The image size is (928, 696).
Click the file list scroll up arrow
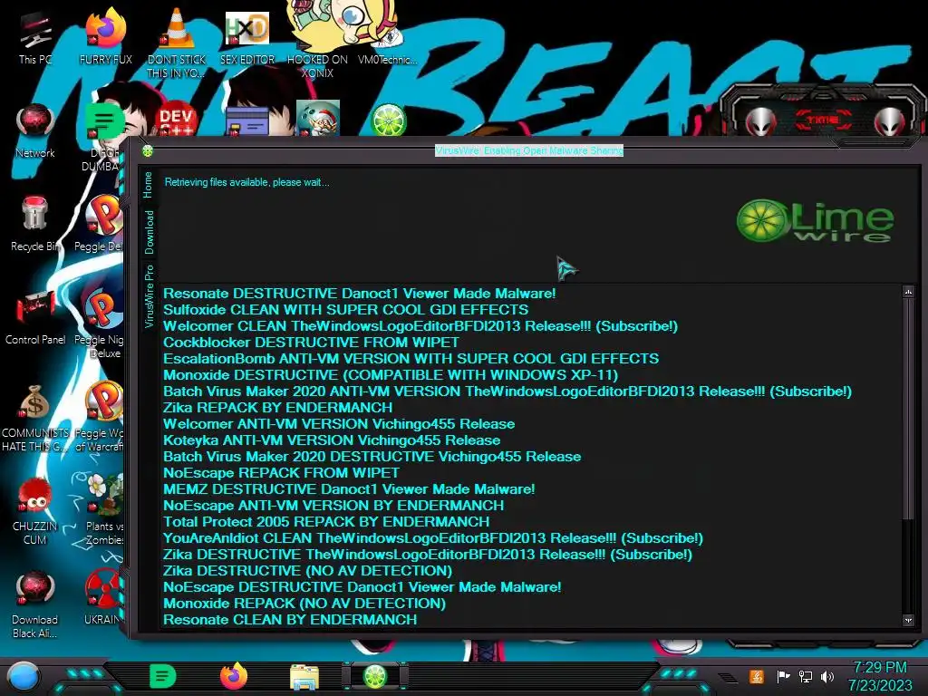pyautogui.click(x=908, y=292)
